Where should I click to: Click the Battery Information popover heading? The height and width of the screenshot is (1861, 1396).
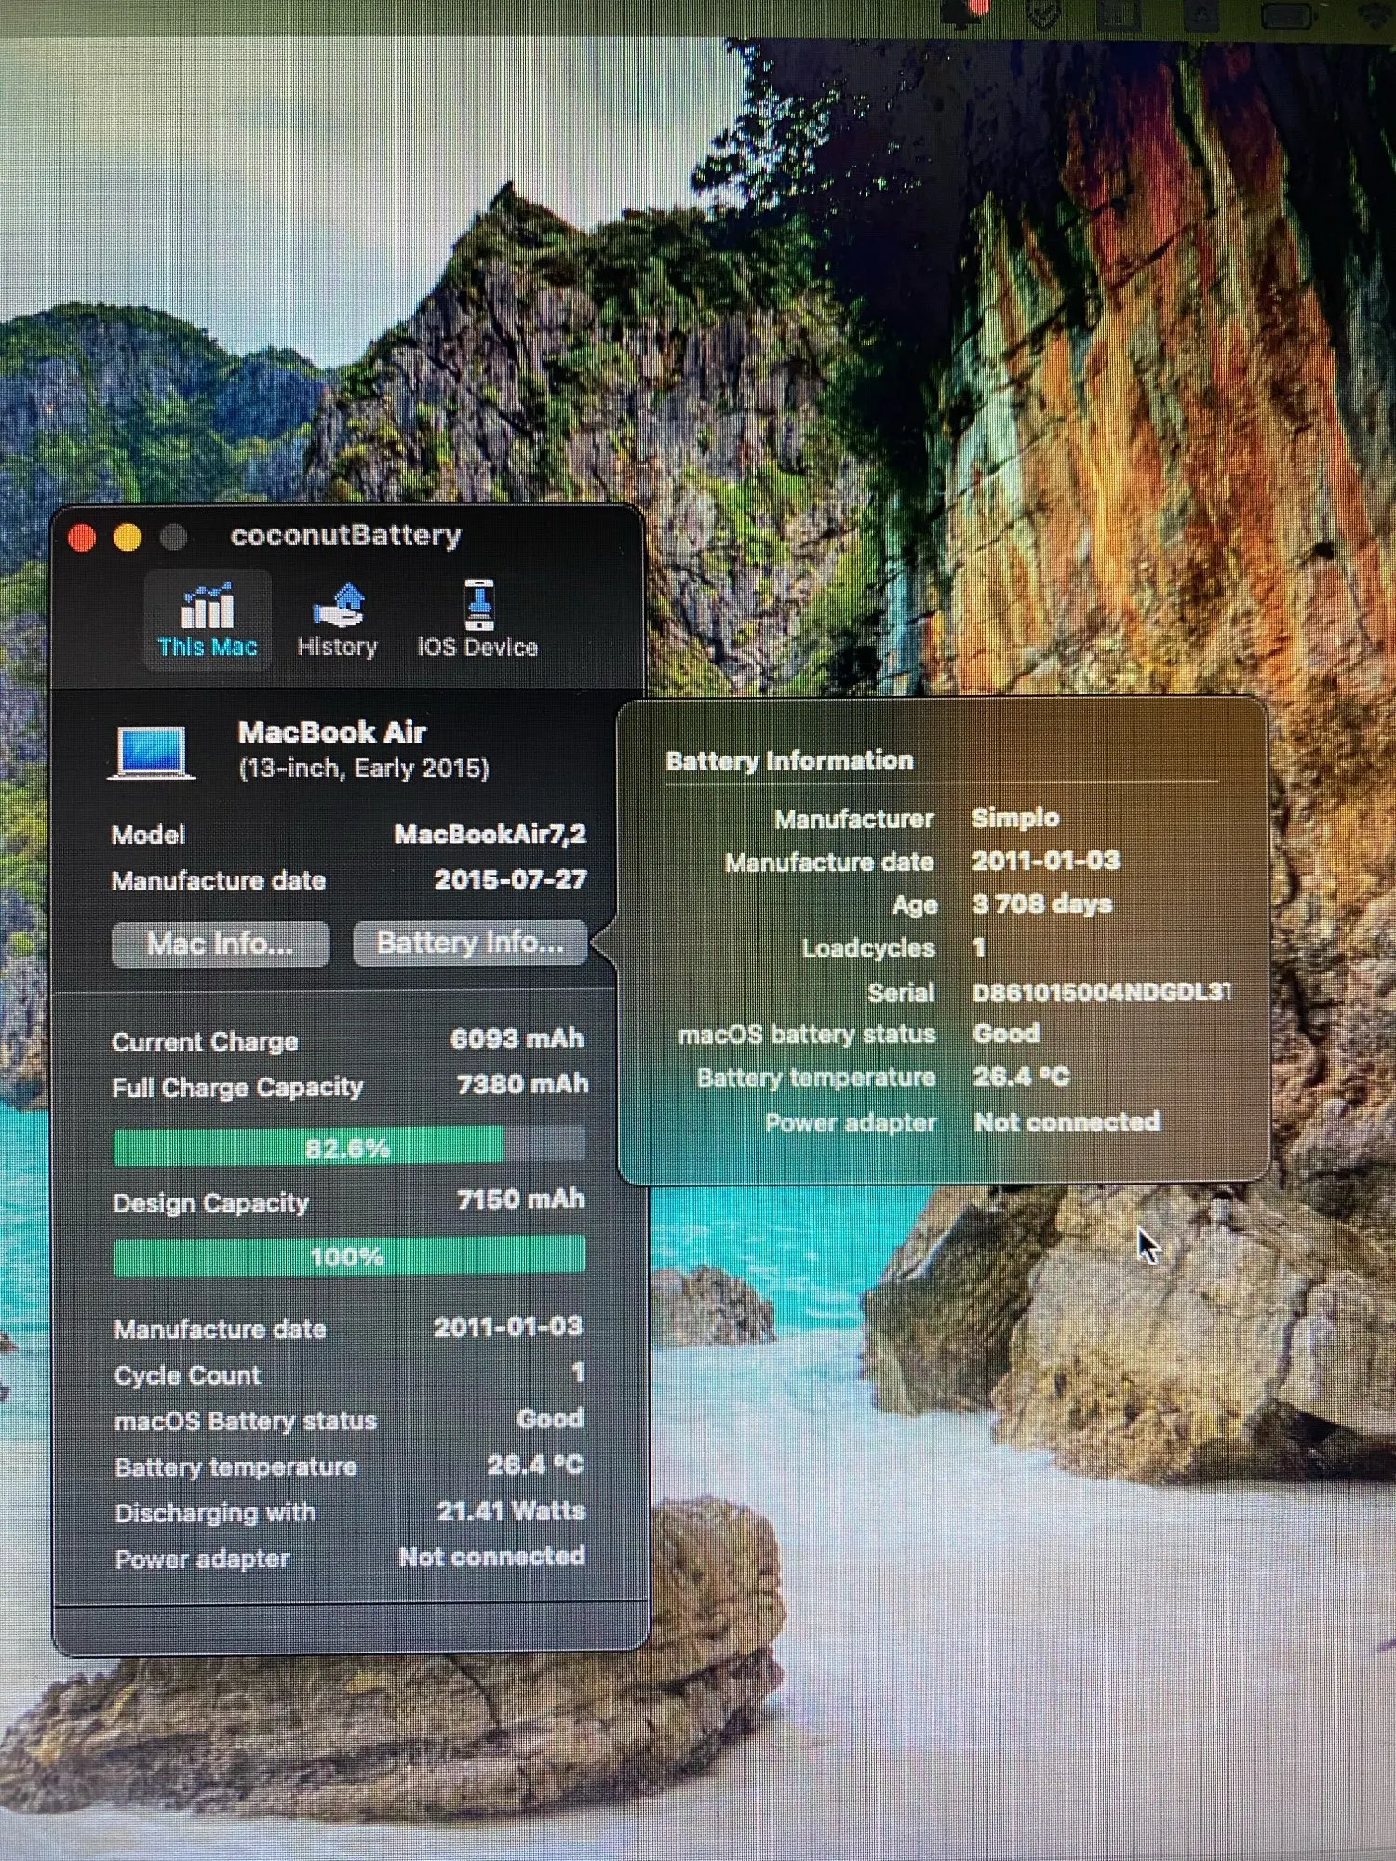point(789,760)
